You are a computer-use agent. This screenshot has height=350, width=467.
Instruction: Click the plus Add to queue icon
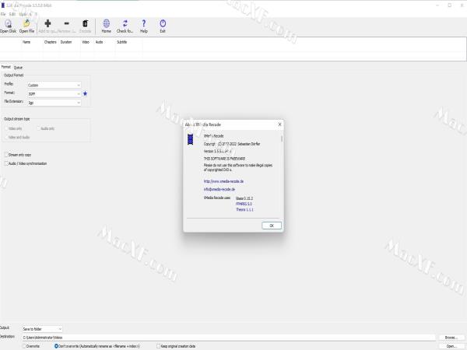[47, 23]
